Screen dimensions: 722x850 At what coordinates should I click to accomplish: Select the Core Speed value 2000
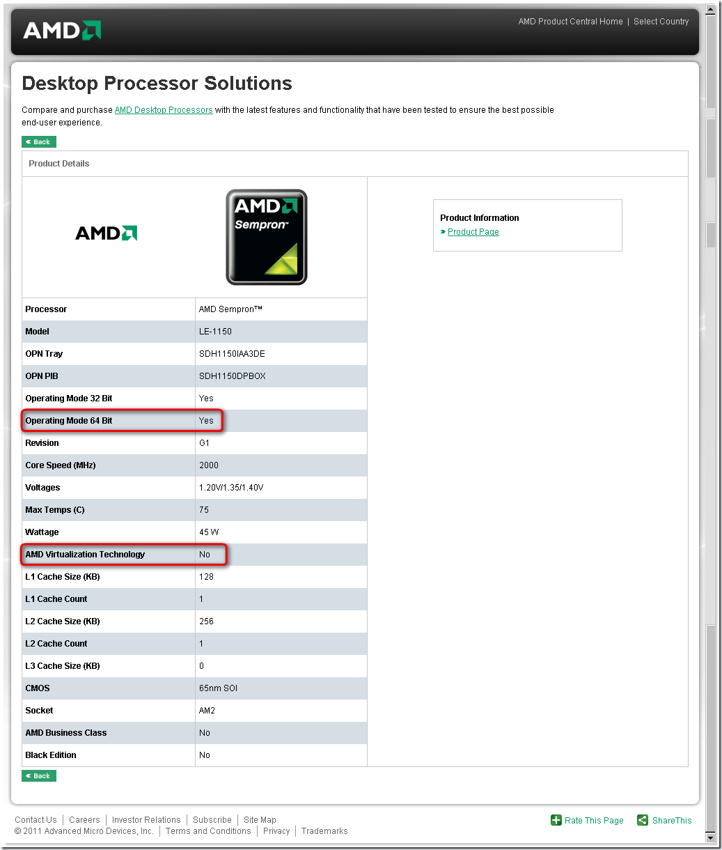coord(209,465)
